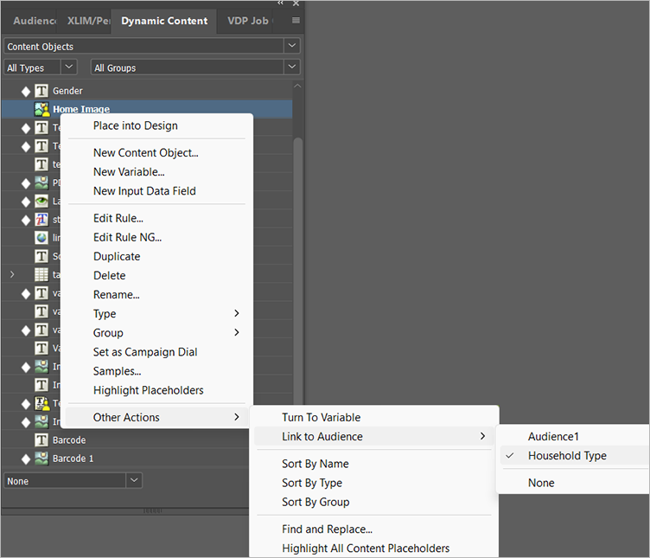Choose Duplicate from the context menu
Image resolution: width=650 pixels, height=558 pixels.
[117, 256]
